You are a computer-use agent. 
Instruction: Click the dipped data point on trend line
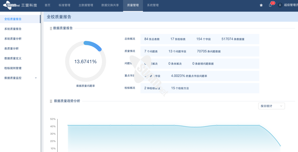pyautogui.click(x=195, y=127)
